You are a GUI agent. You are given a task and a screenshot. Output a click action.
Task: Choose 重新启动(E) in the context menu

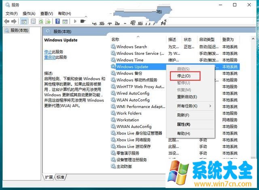187,97
